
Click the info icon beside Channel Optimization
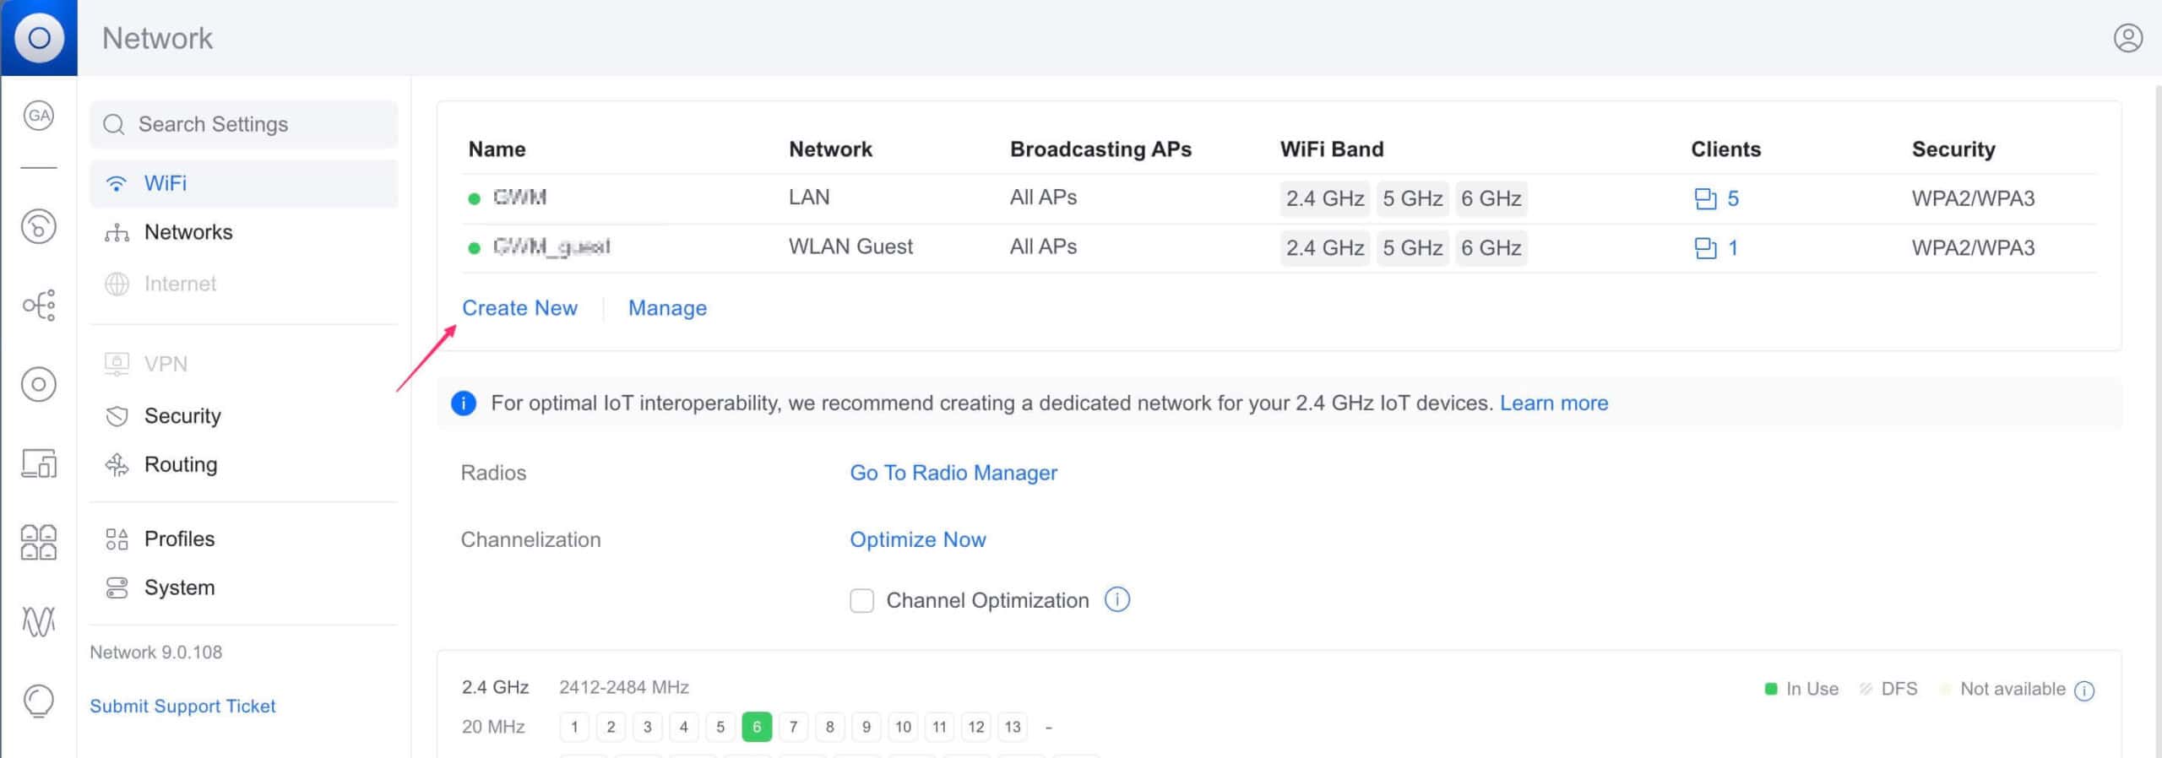(1117, 600)
